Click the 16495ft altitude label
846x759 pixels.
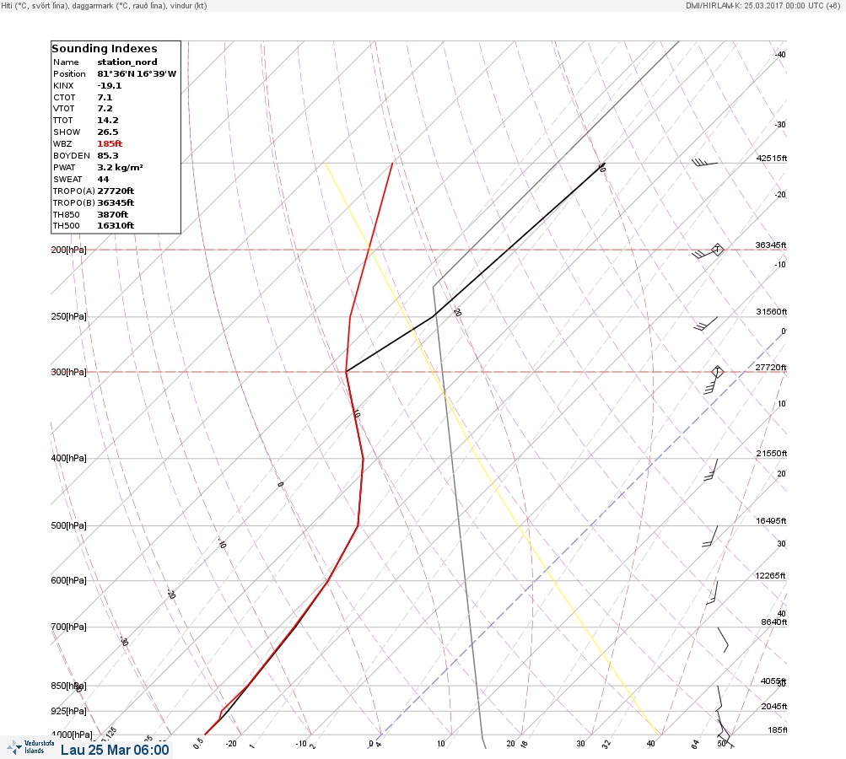point(772,520)
